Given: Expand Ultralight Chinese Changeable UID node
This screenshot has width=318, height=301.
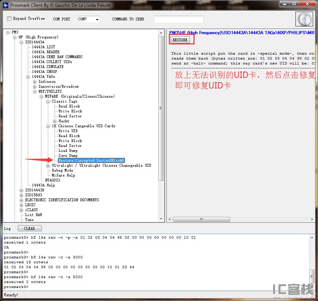Looking at the screenshot, I should [x=48, y=166].
